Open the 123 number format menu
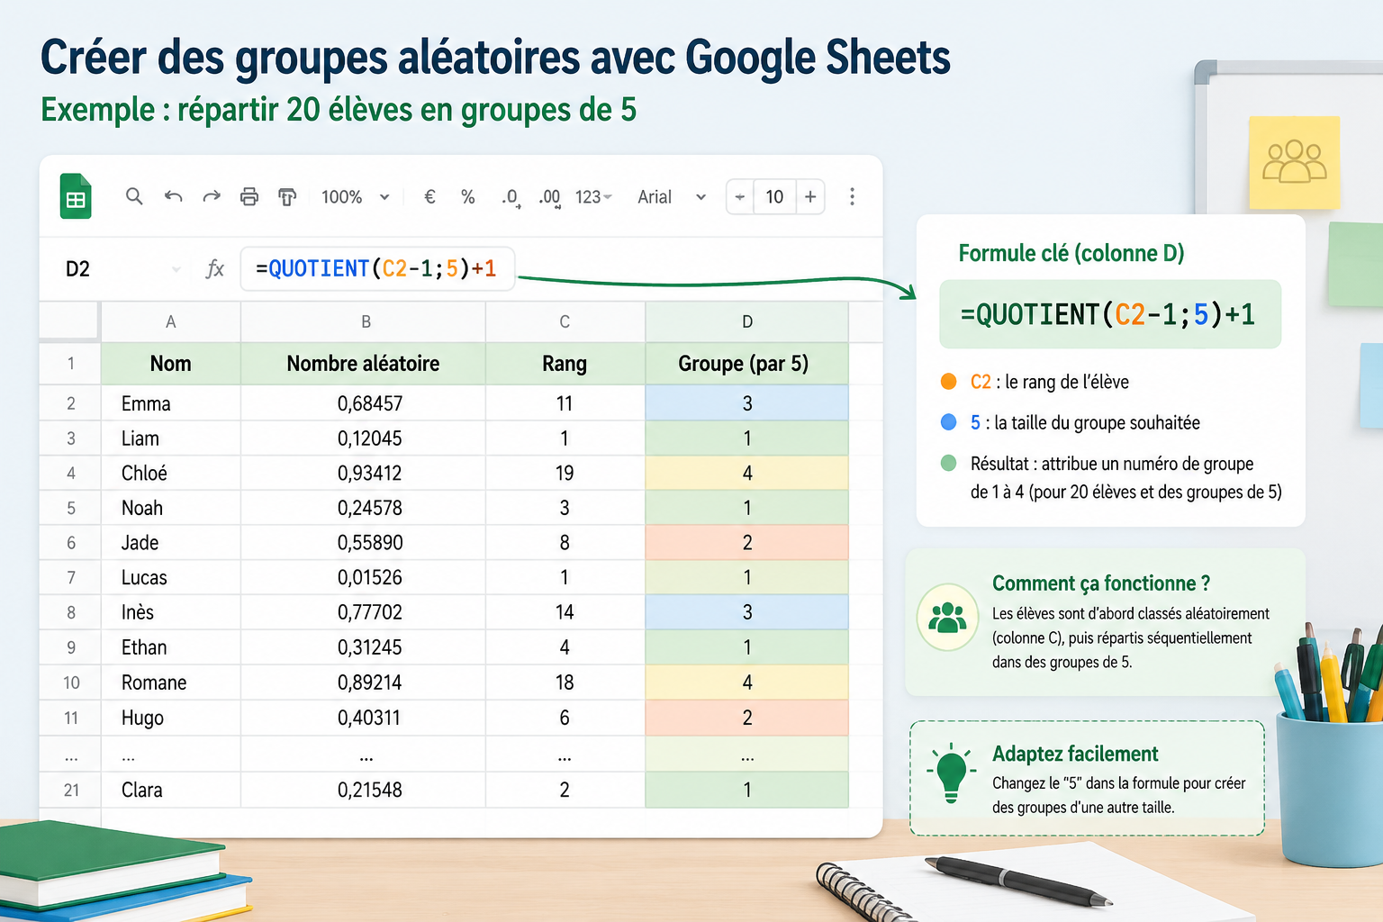 (x=593, y=196)
